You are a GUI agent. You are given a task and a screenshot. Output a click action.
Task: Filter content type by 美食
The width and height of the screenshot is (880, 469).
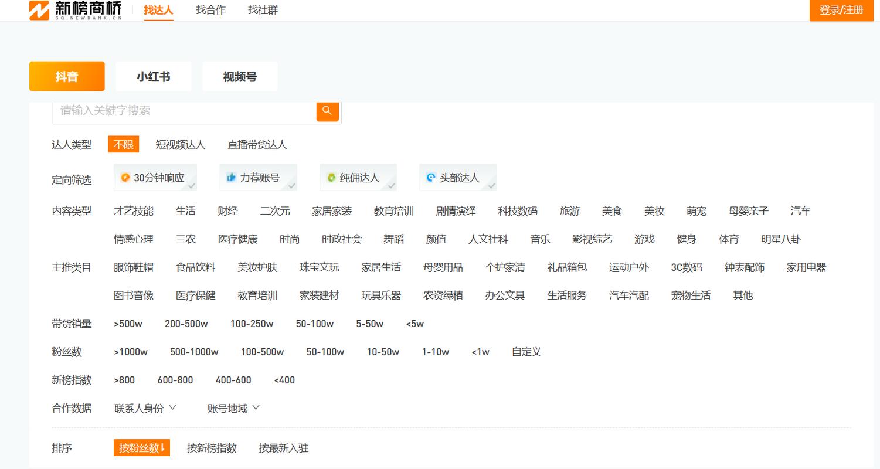coord(612,211)
